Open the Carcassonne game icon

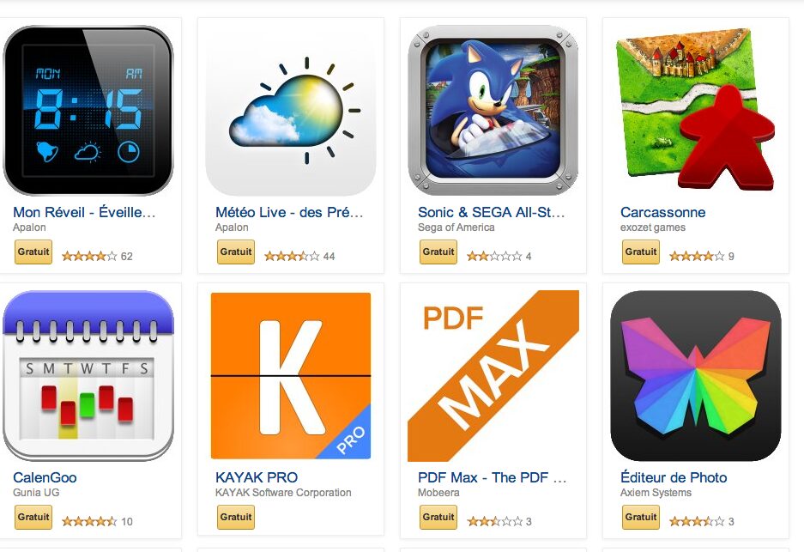[x=695, y=110]
